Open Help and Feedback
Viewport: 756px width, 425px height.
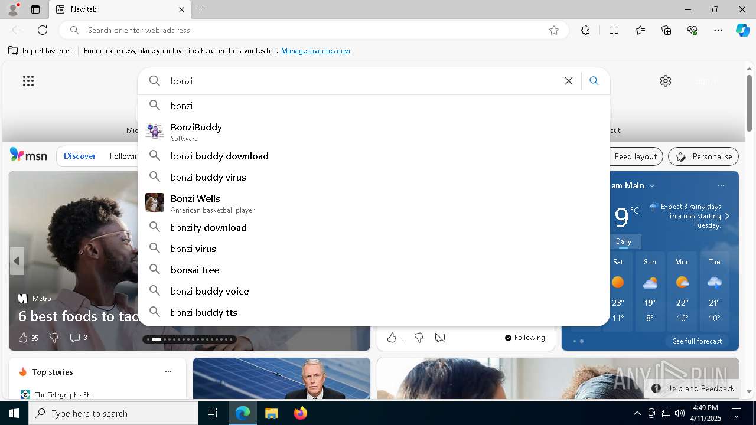click(693, 388)
